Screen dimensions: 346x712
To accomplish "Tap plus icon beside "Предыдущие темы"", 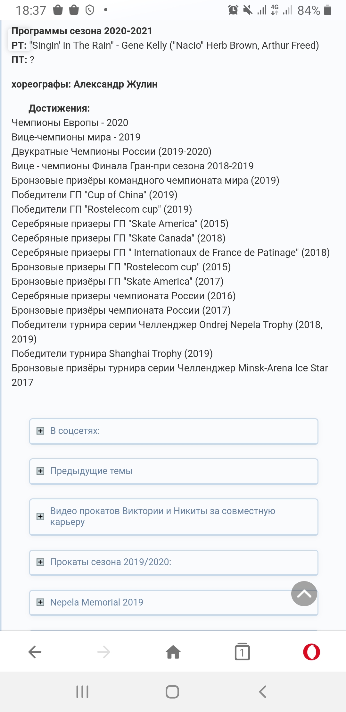I will (40, 471).
